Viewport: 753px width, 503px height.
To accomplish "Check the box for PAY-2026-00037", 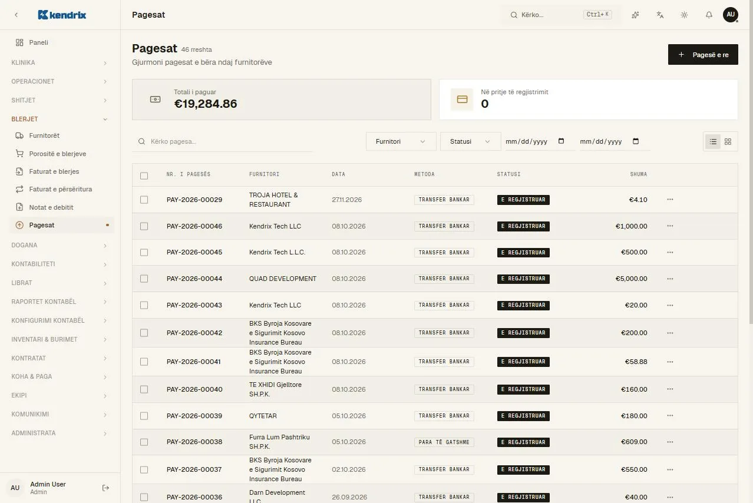I will pyautogui.click(x=144, y=469).
